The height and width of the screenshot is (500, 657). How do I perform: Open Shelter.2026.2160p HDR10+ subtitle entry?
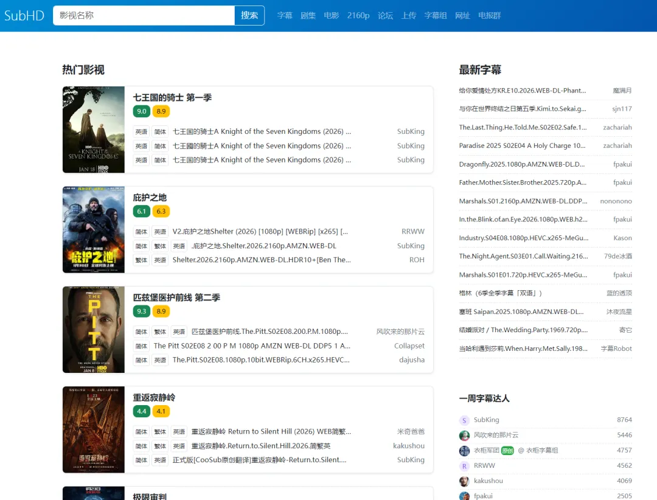[262, 260]
